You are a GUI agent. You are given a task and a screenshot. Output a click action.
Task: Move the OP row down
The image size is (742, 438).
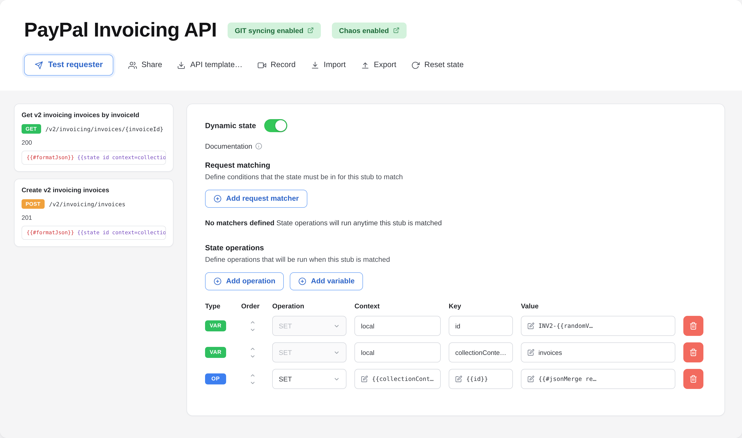[252, 383]
